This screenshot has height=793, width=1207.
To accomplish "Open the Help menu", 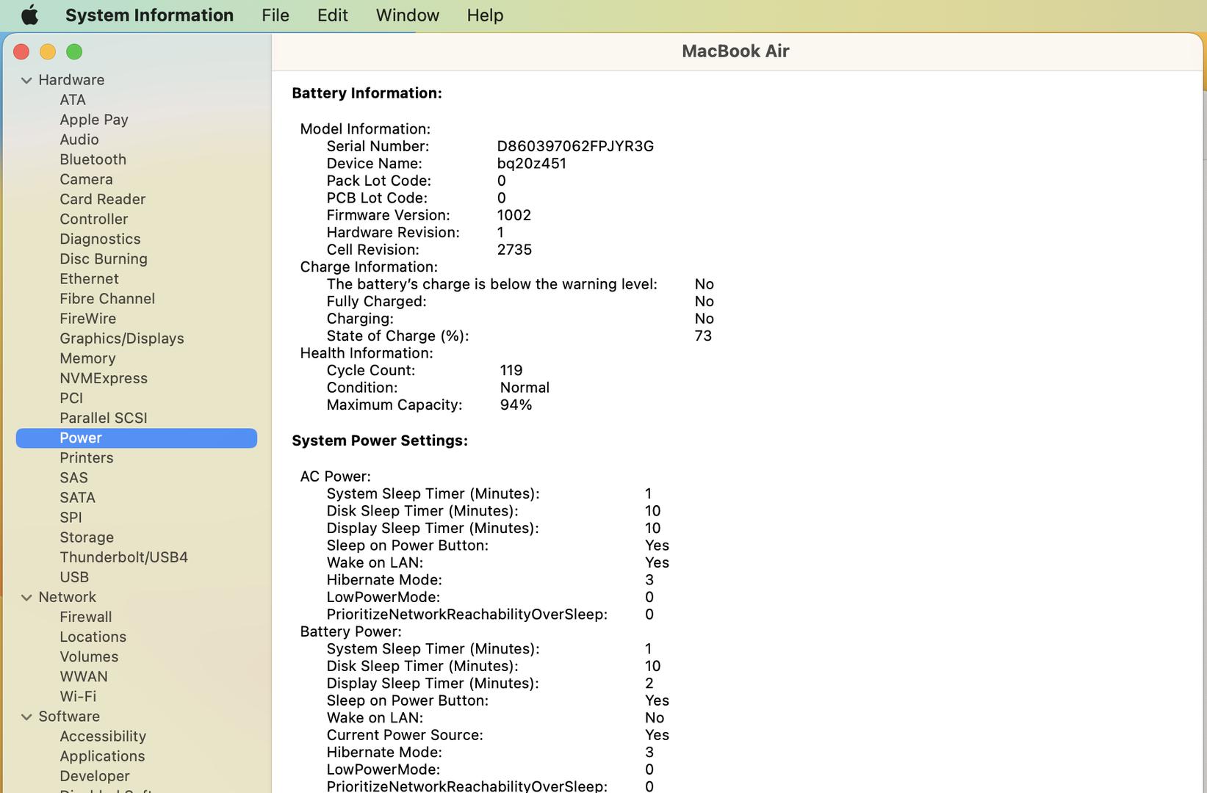I will (485, 15).
